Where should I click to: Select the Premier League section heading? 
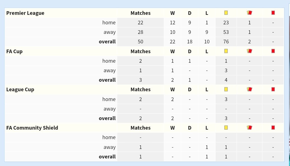[x=25, y=13]
